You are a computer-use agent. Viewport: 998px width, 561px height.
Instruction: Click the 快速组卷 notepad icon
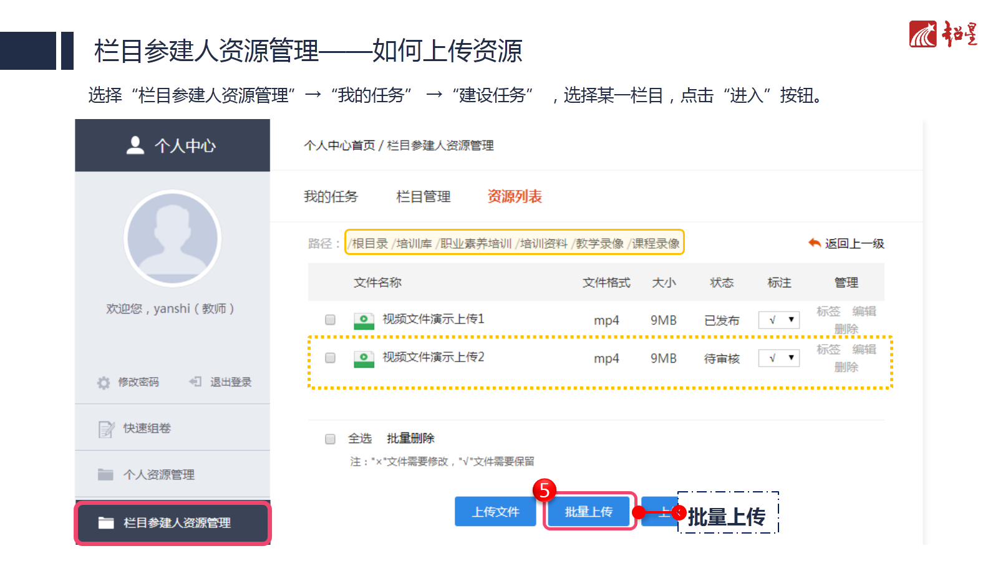(x=107, y=429)
